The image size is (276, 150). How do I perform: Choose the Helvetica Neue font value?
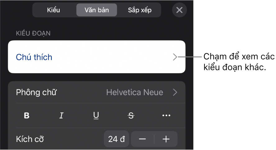(x=135, y=92)
